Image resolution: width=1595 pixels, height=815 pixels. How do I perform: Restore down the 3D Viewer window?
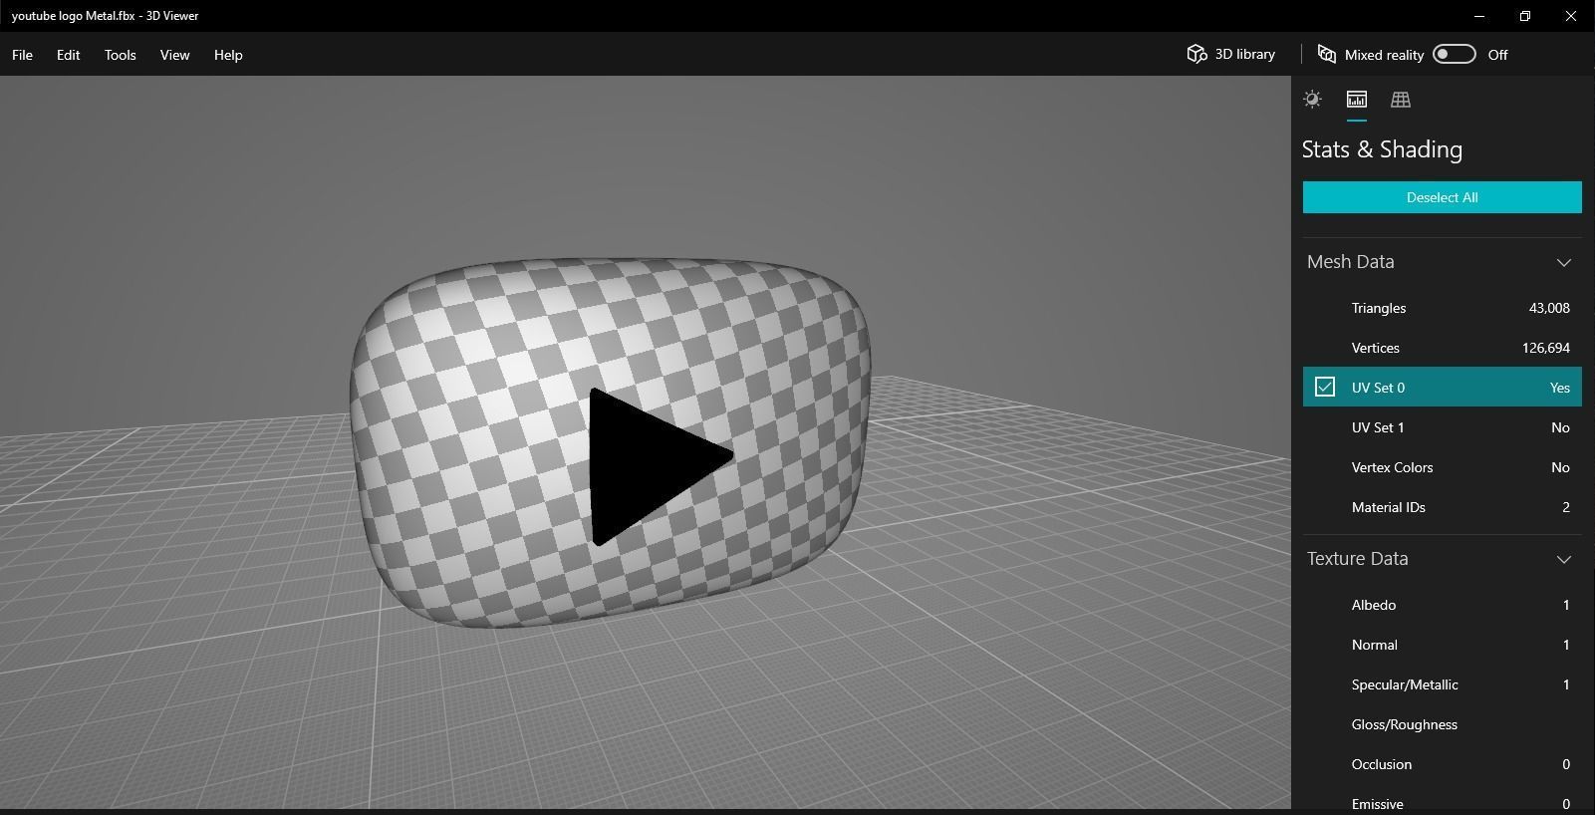(x=1525, y=16)
